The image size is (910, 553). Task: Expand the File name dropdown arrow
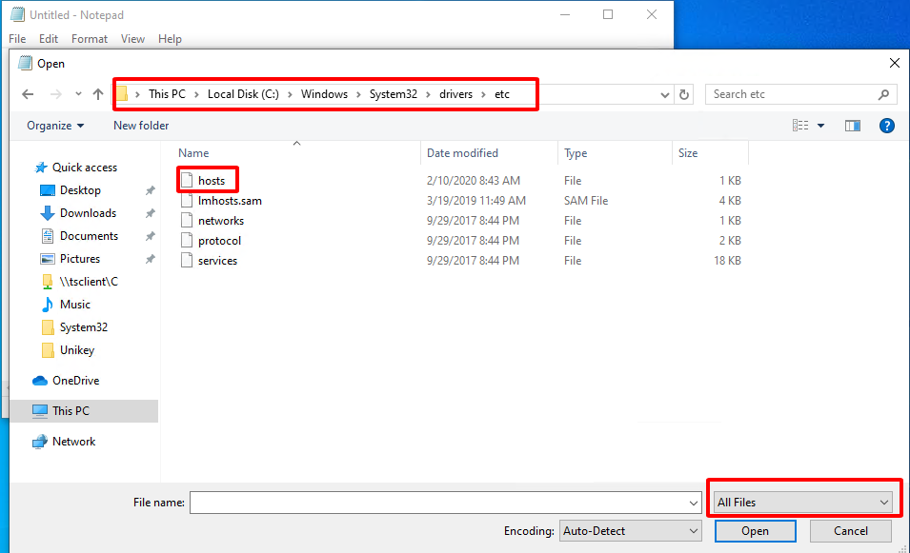tap(694, 504)
